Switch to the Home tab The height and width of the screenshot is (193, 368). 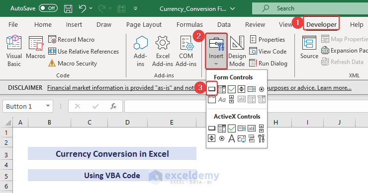tap(43, 25)
